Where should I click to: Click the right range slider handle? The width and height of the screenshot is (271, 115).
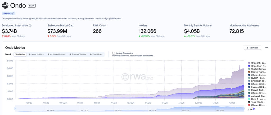click(244, 108)
